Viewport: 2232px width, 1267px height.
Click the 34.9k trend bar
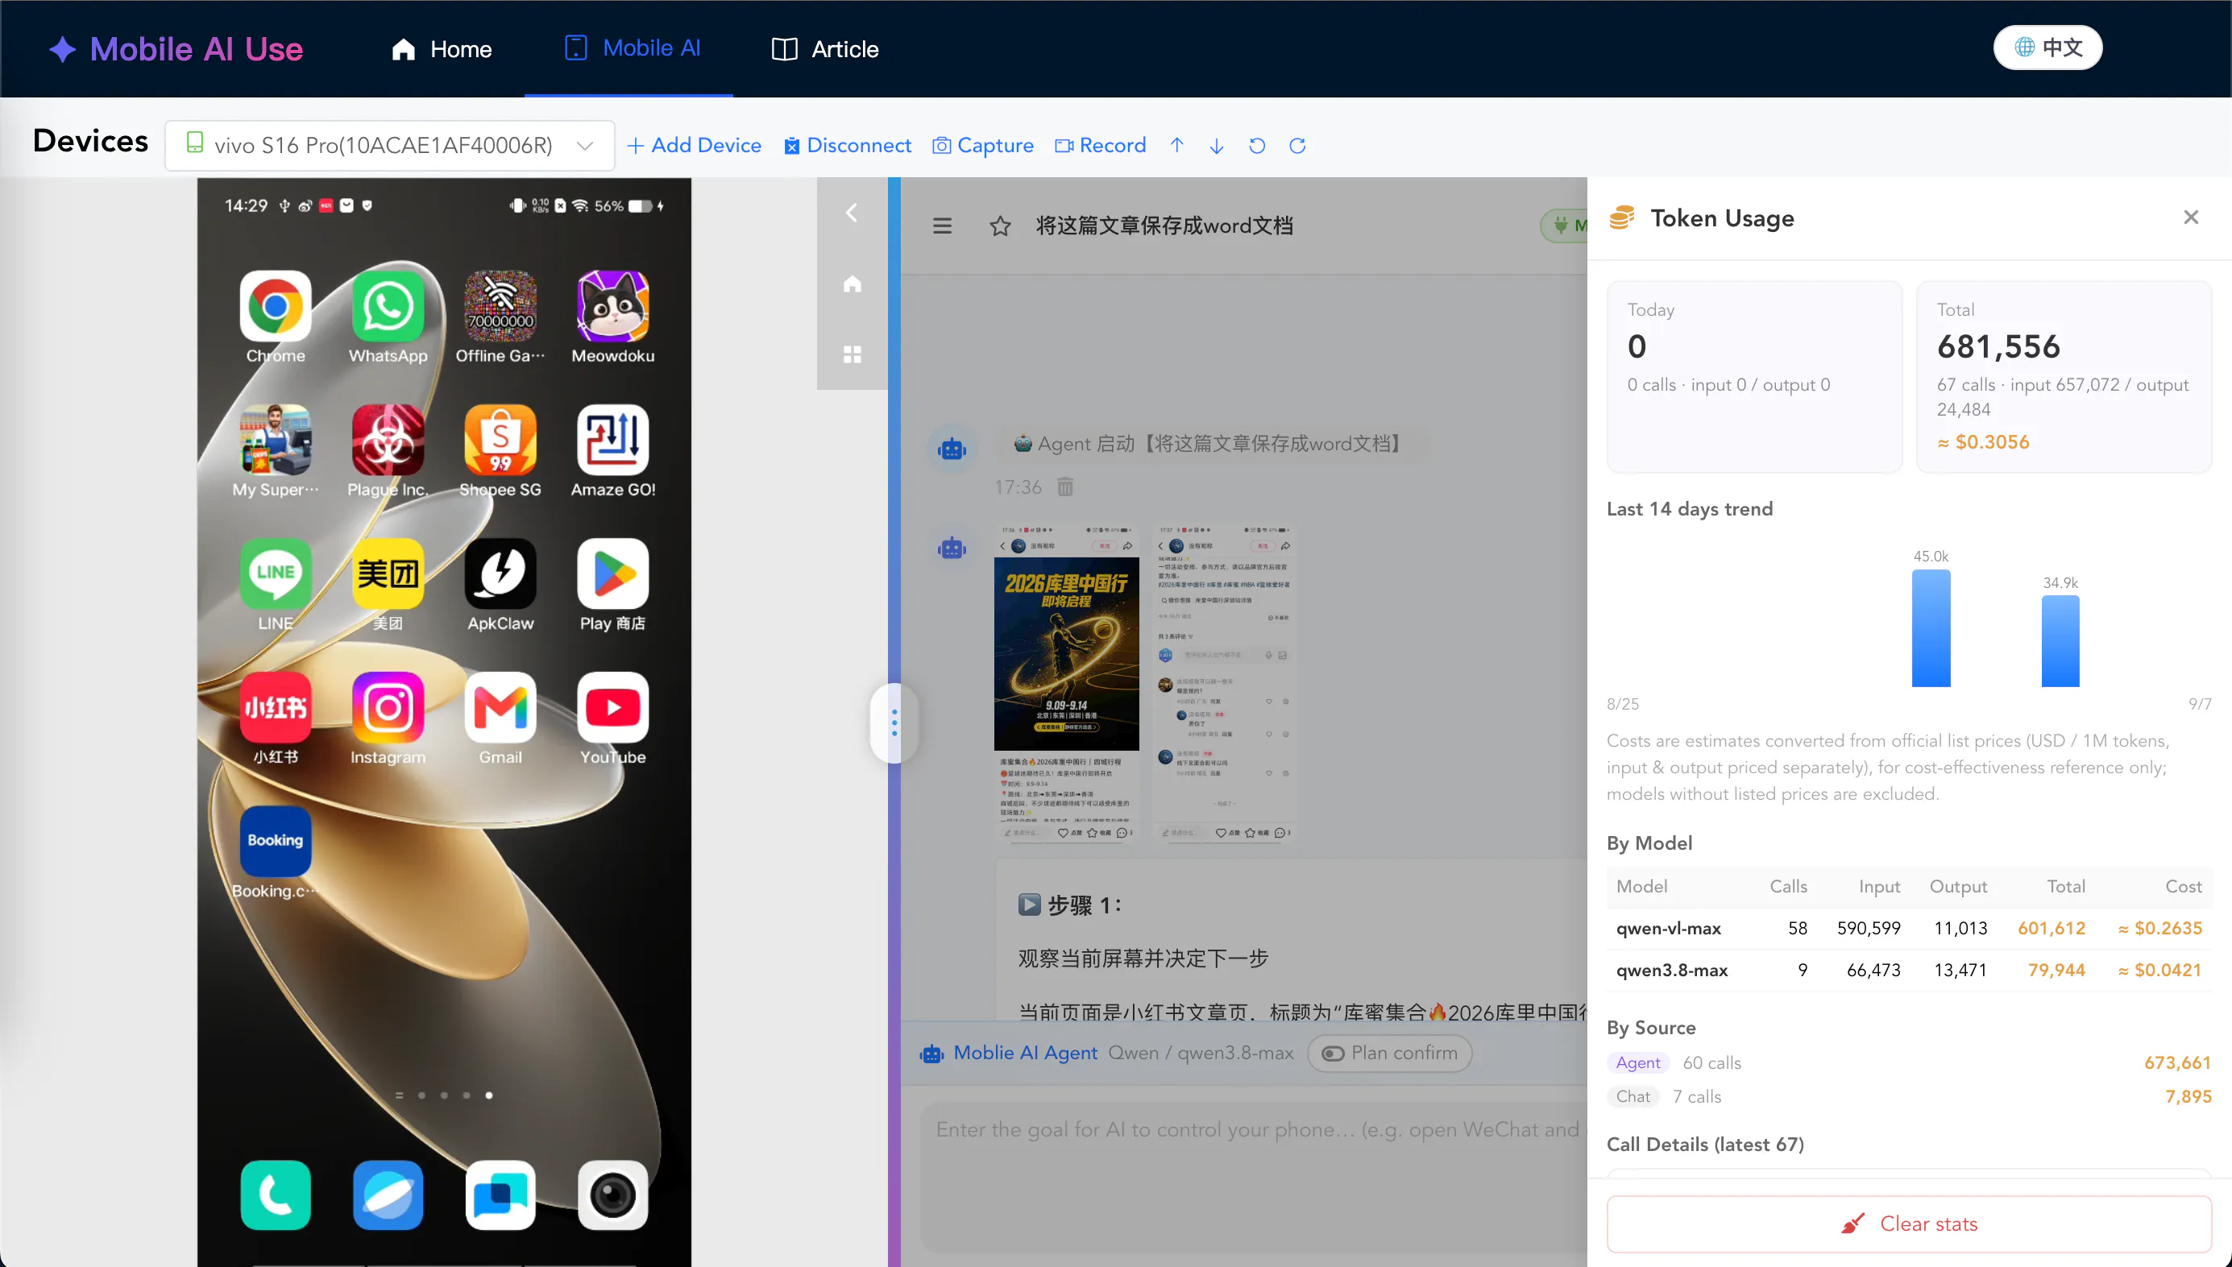coord(2060,641)
